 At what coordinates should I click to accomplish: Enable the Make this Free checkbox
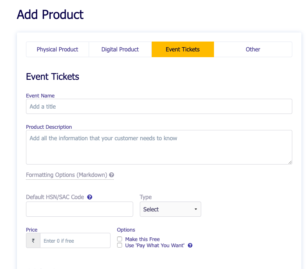(120, 239)
